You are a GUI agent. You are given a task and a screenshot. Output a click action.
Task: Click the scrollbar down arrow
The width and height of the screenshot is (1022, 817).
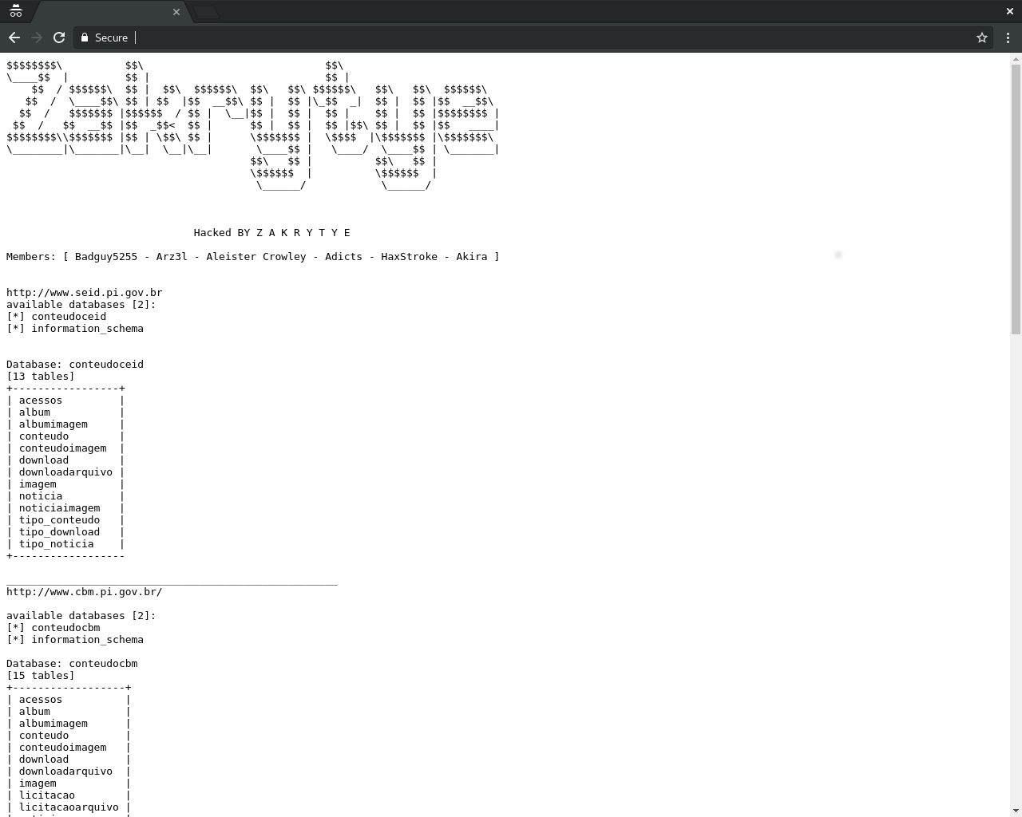[1016, 811]
